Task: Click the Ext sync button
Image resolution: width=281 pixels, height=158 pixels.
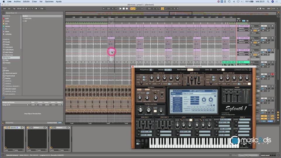Action: [9, 8]
